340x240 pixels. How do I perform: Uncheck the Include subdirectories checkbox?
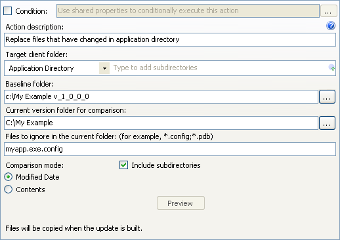123,165
